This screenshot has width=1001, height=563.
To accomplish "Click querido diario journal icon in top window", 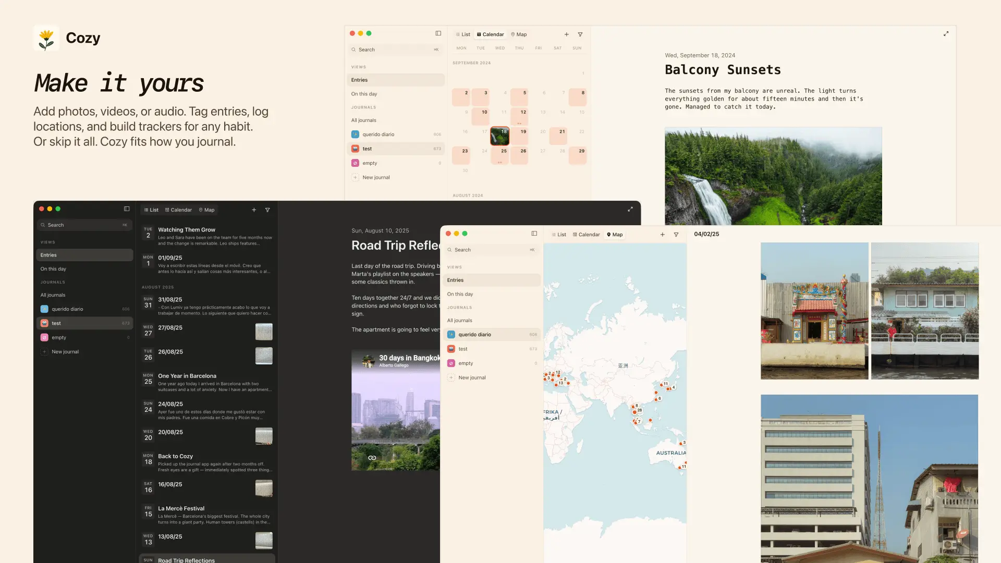I will [355, 134].
